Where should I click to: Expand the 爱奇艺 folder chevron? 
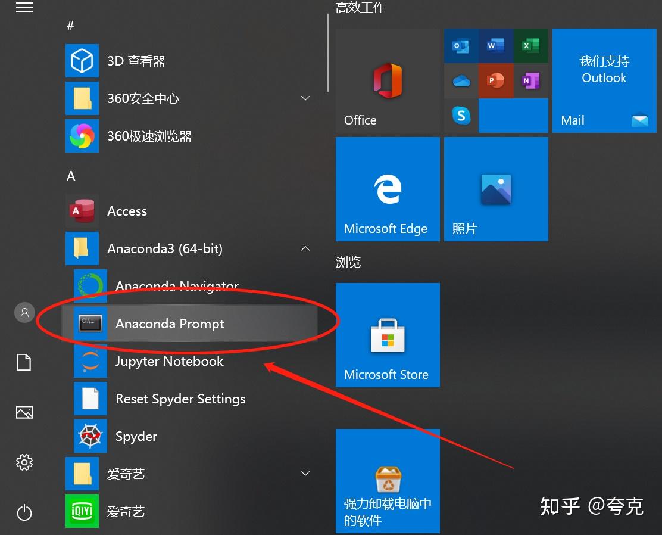(x=305, y=474)
